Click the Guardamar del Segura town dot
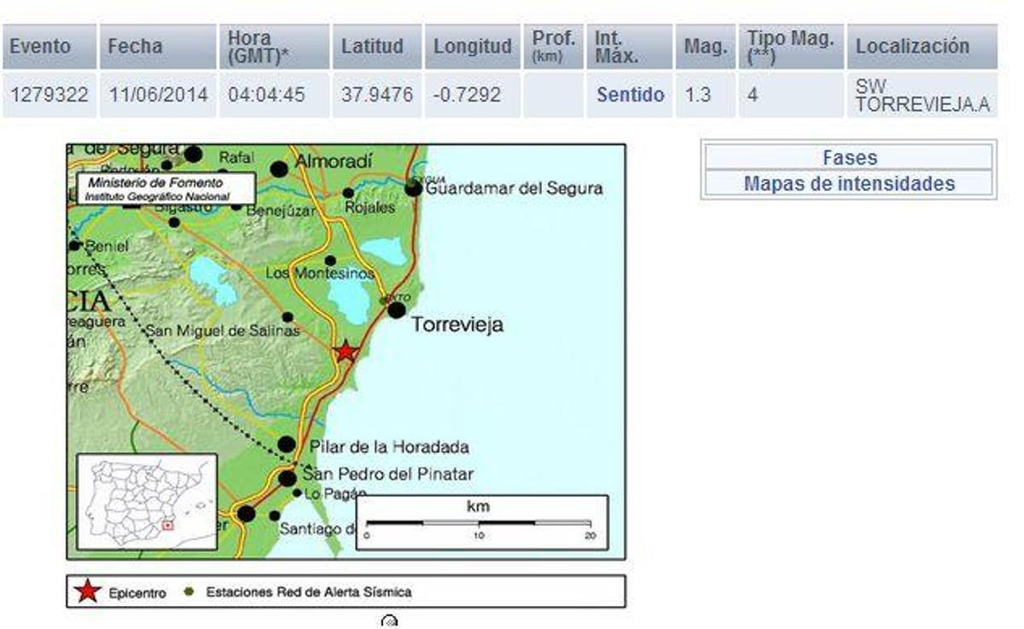Viewport: 1024px width, 629px height. point(412,189)
